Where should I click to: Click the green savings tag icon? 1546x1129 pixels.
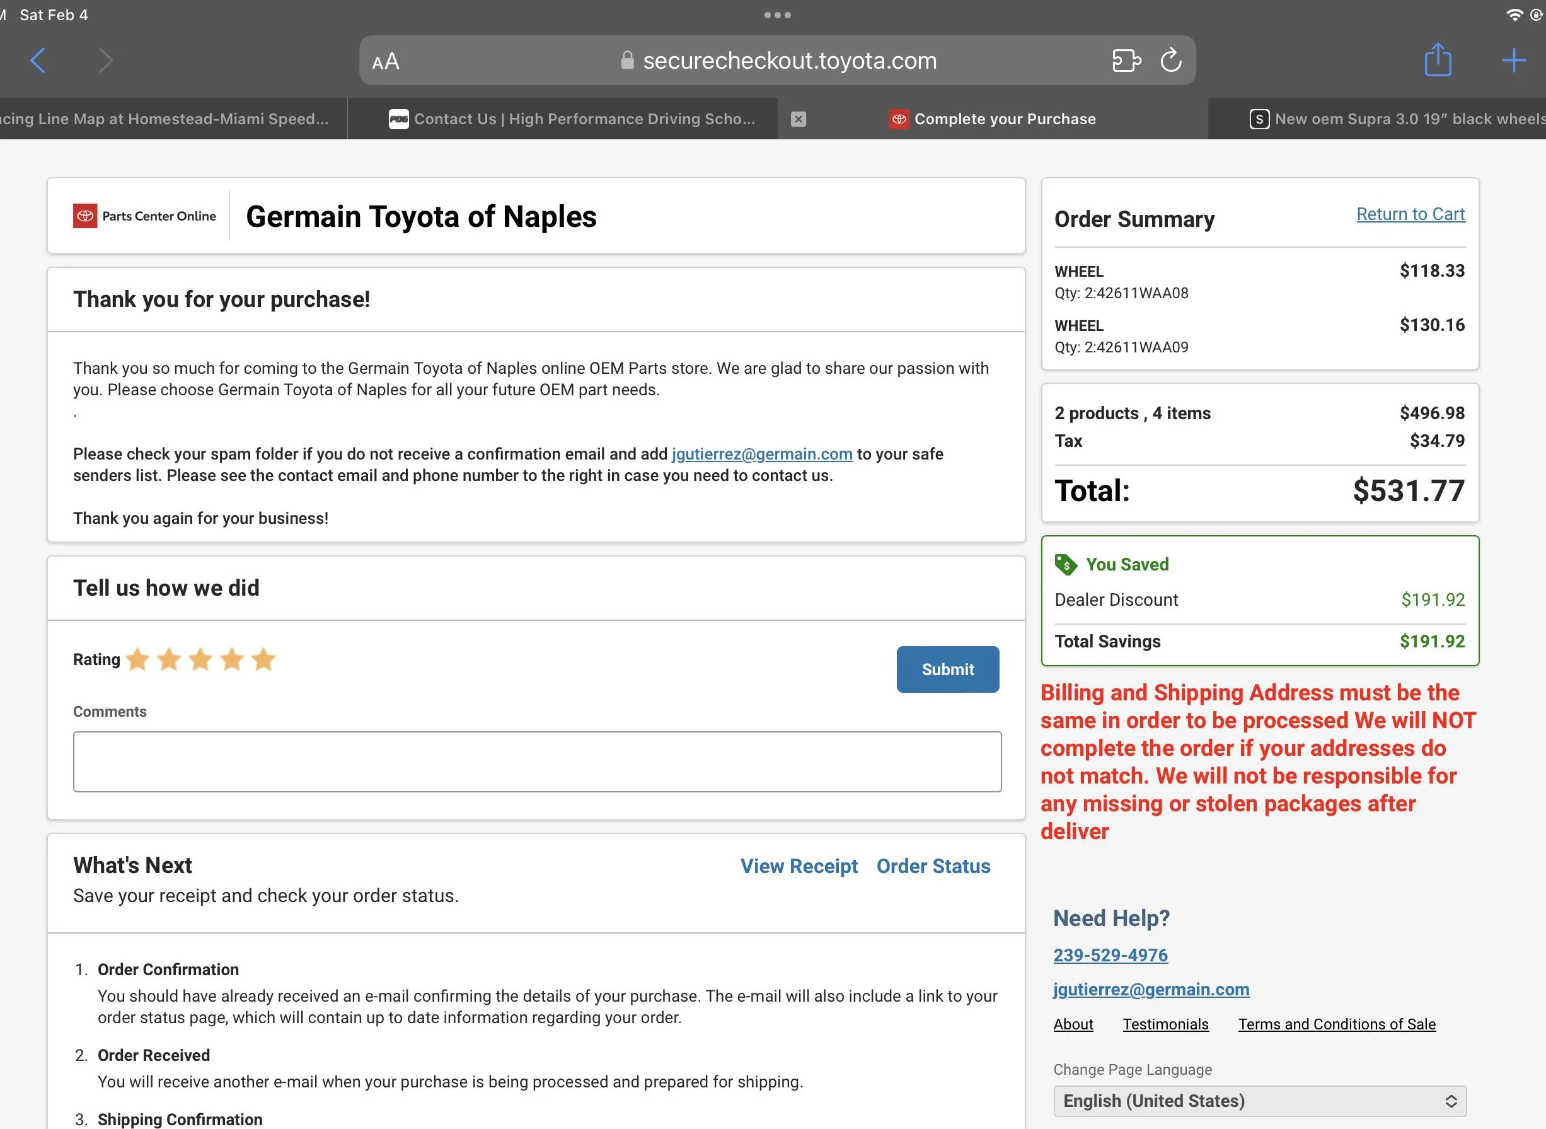point(1066,565)
